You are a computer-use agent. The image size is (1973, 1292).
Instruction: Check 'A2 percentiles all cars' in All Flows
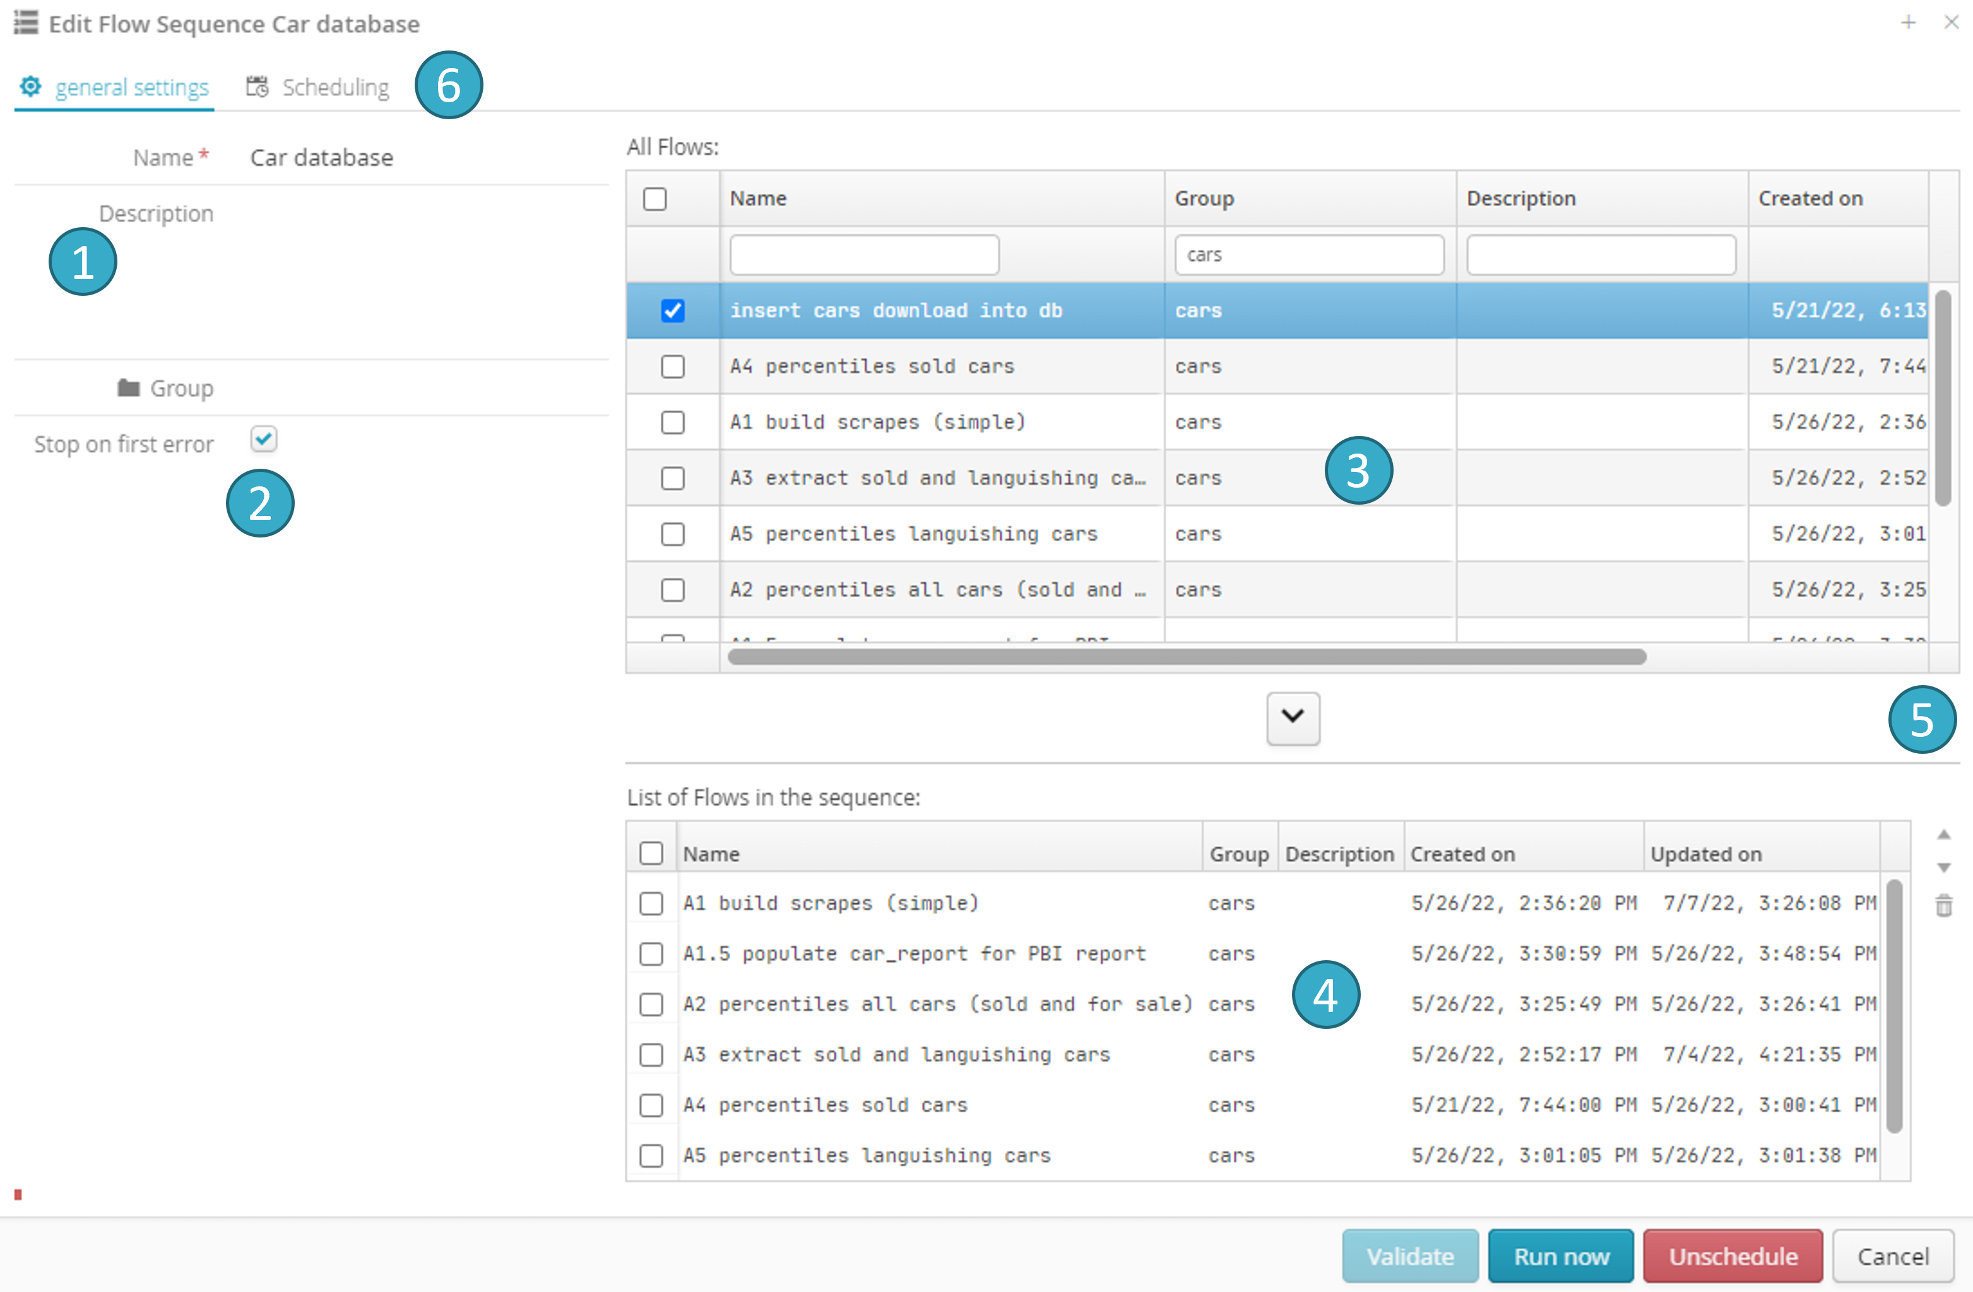pos(672,590)
